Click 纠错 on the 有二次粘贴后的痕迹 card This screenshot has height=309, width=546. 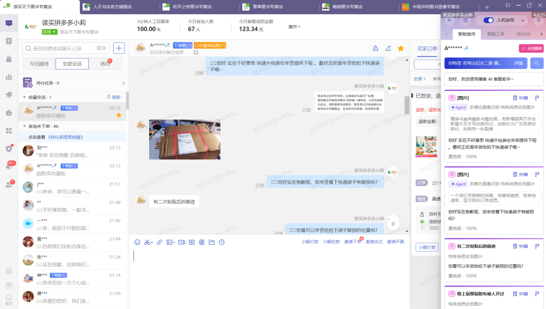coord(520,246)
